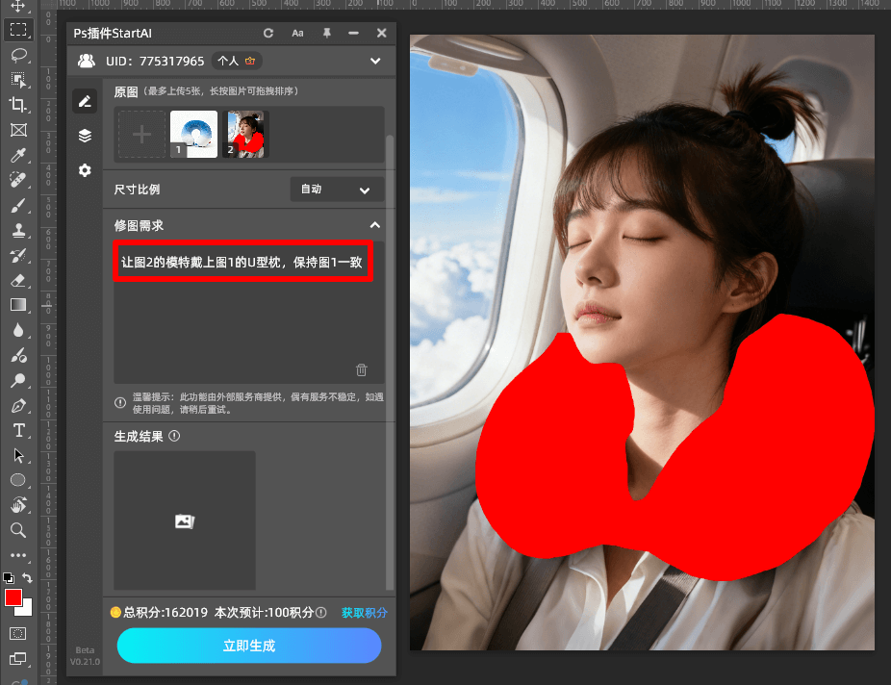Click the red foreground color swatch
This screenshot has width=891, height=685.
pyautogui.click(x=13, y=597)
